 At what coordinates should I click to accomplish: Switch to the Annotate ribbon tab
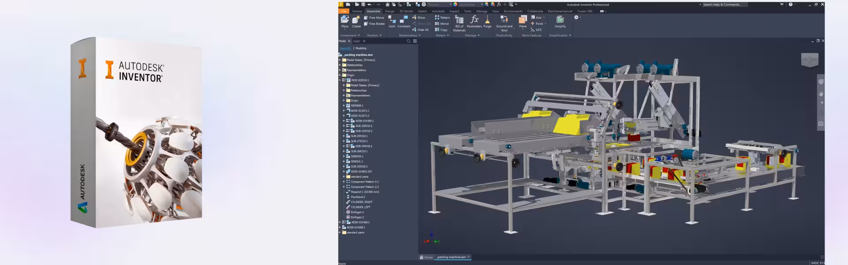438,11
